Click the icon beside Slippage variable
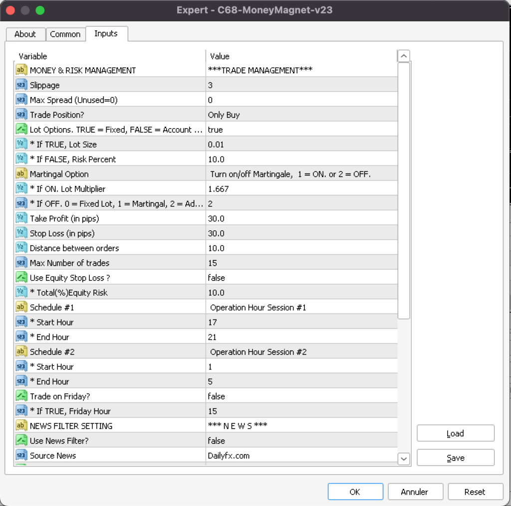 (x=21, y=85)
